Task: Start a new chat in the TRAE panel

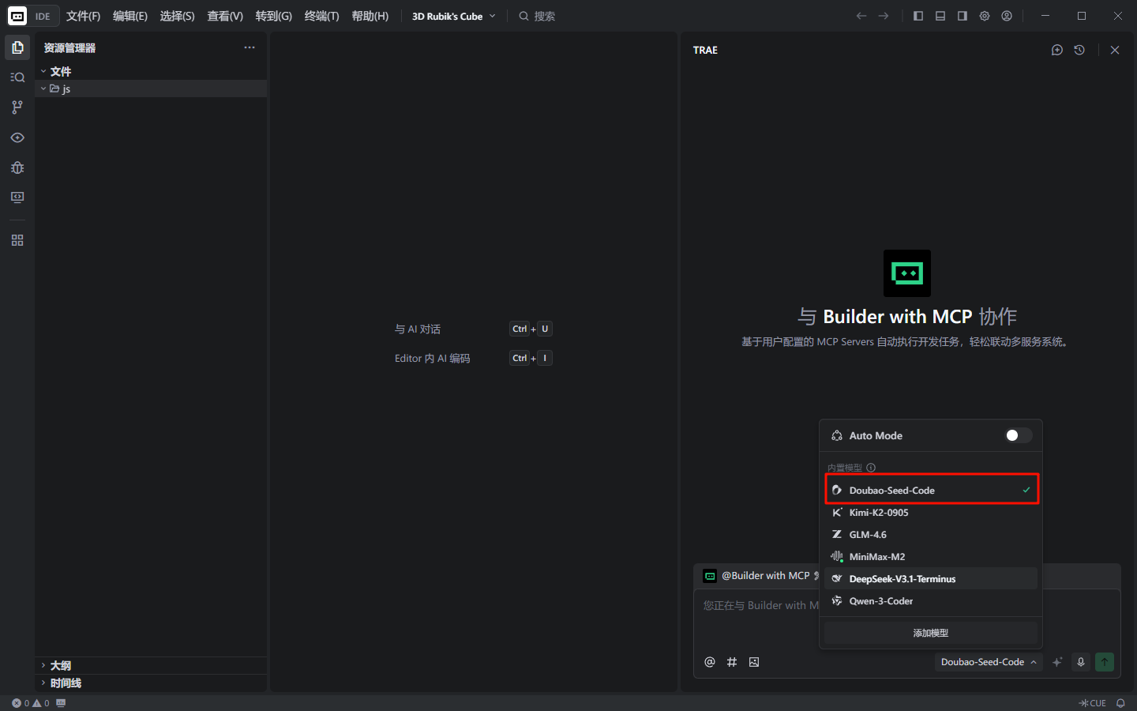Action: pos(1057,50)
